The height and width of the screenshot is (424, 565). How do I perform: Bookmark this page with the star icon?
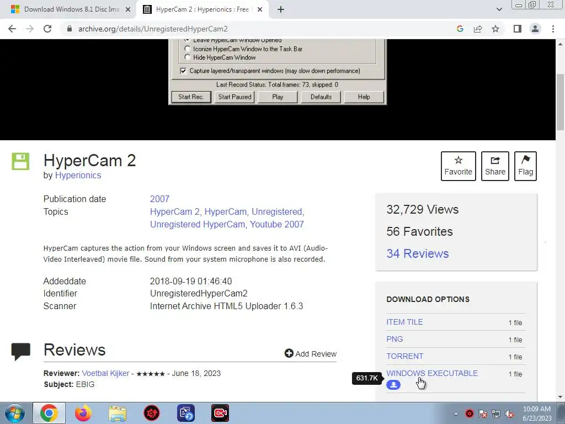coord(495,29)
